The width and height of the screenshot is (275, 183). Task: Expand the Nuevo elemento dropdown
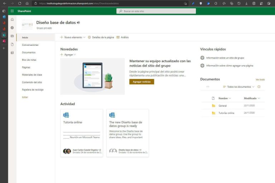click(x=84, y=37)
